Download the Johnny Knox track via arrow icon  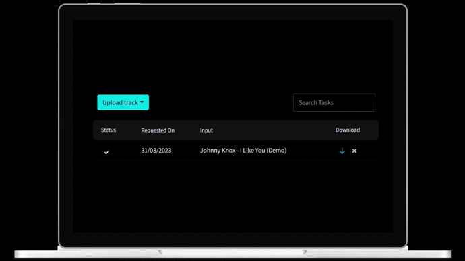point(342,151)
